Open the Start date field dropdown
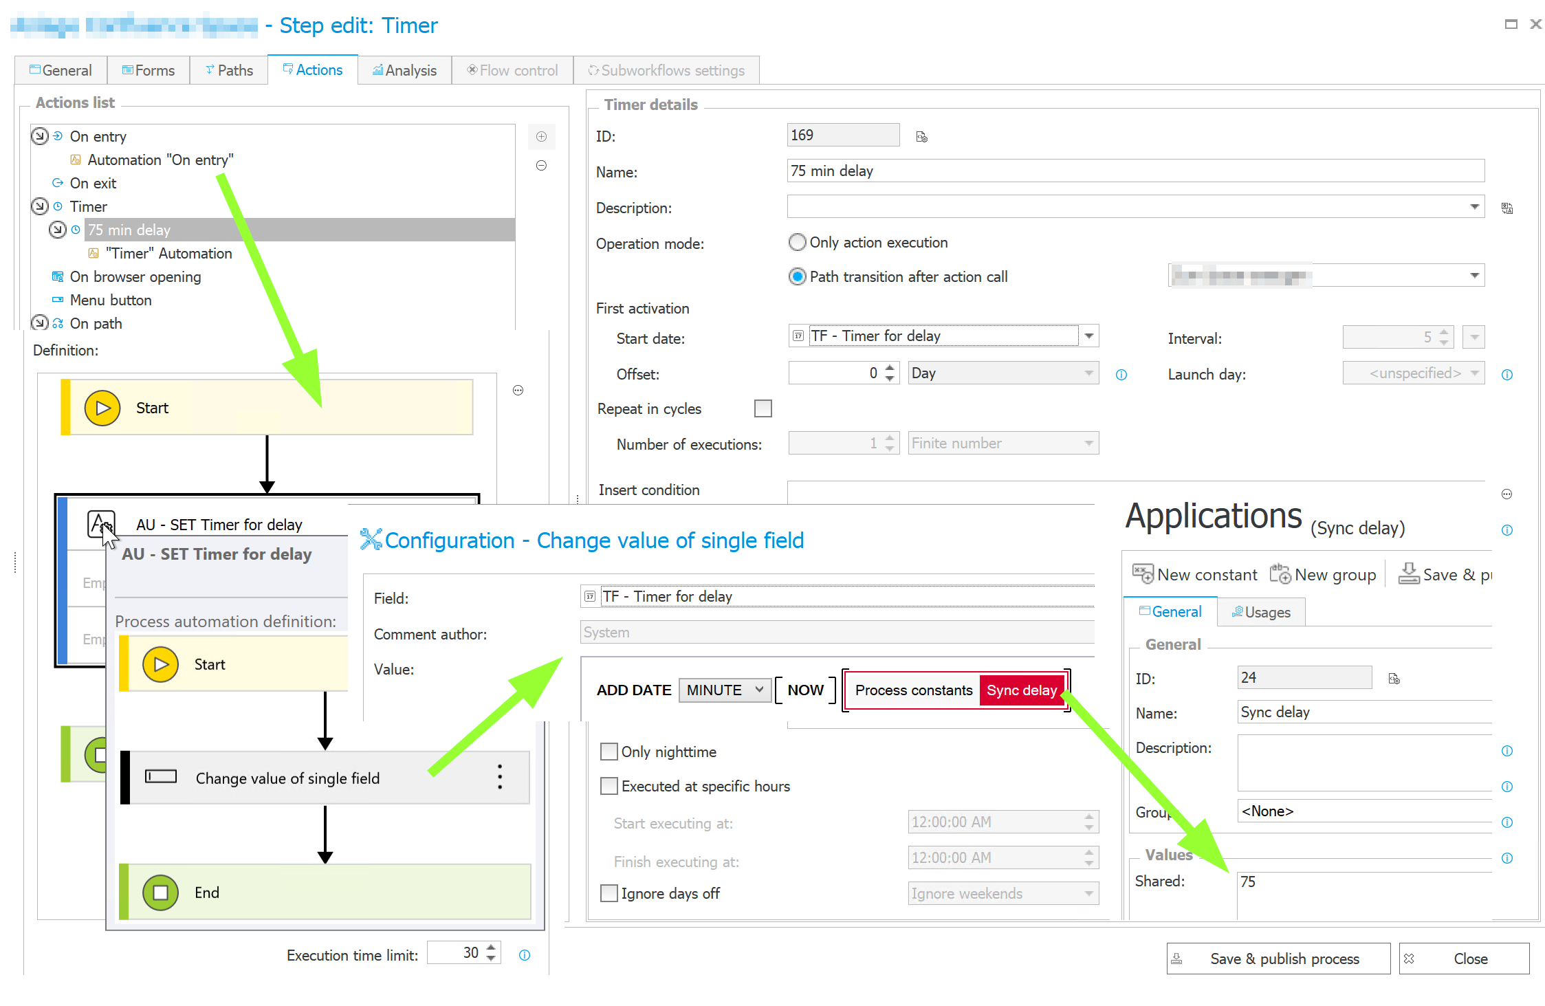The height and width of the screenshot is (1006, 1545). (1089, 336)
